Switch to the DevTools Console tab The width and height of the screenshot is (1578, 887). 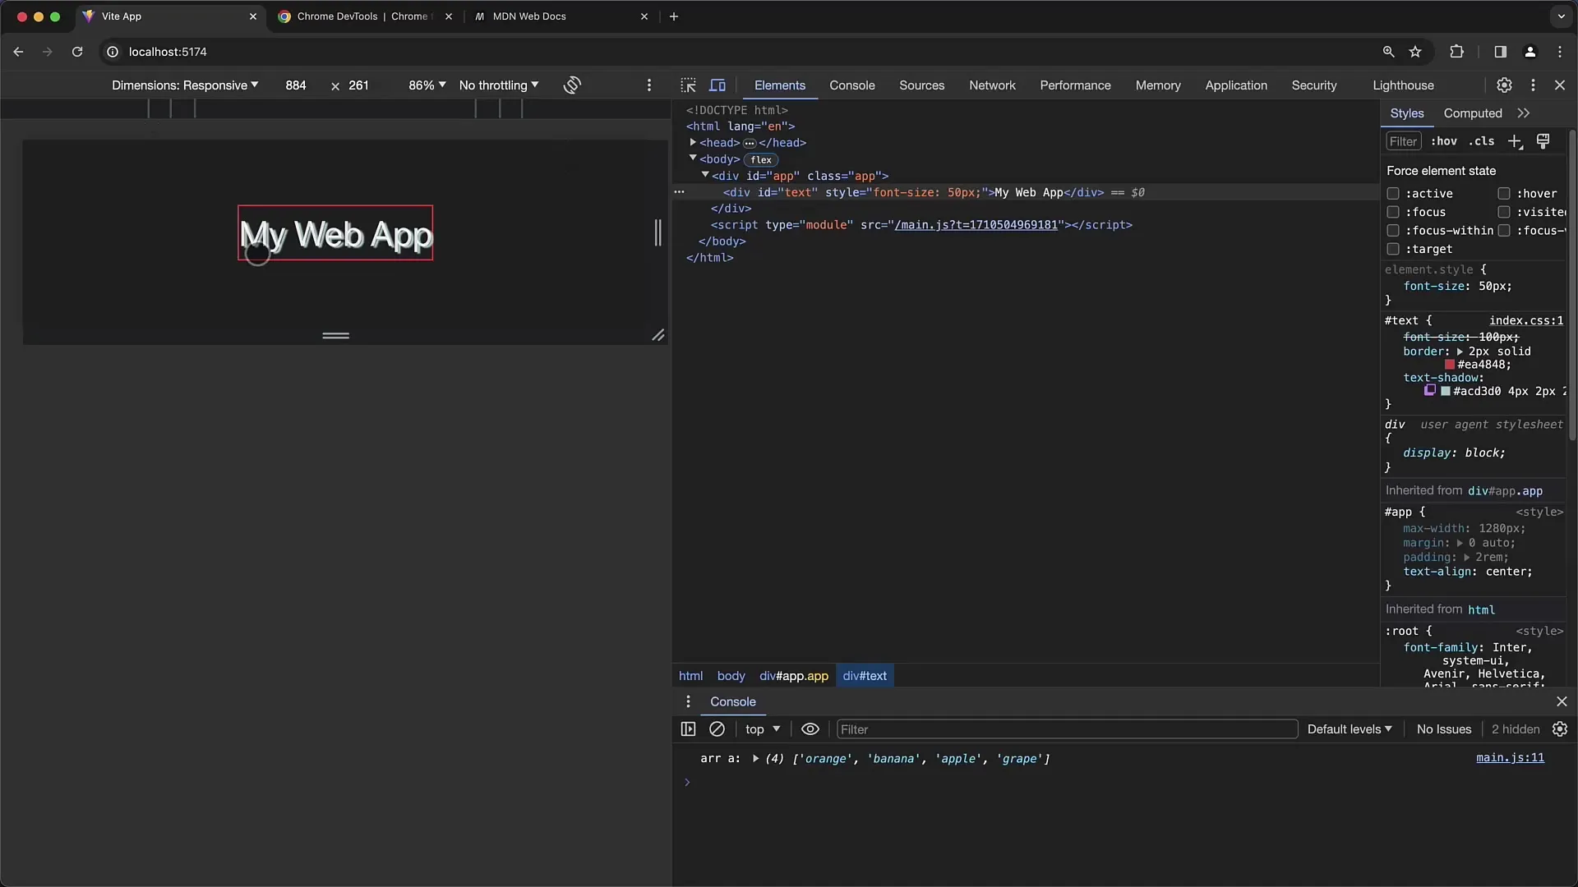click(851, 85)
